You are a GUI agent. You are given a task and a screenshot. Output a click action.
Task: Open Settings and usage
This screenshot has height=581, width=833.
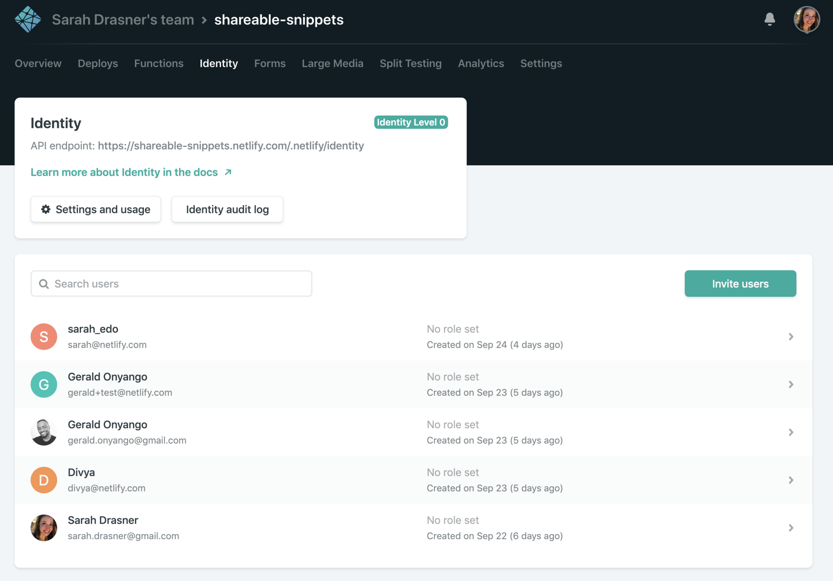pyautogui.click(x=96, y=209)
